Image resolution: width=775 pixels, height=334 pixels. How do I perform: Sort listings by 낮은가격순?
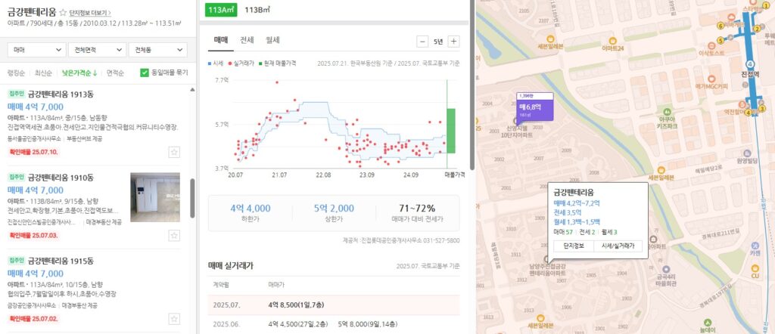(79, 73)
